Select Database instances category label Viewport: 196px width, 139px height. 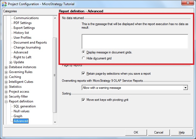23,67
